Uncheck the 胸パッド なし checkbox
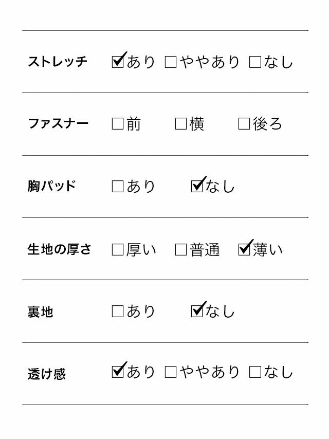 coord(197,186)
